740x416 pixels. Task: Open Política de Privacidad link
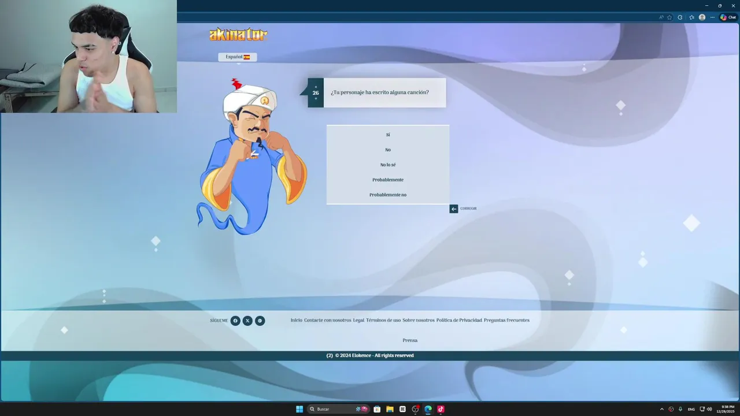click(x=459, y=320)
